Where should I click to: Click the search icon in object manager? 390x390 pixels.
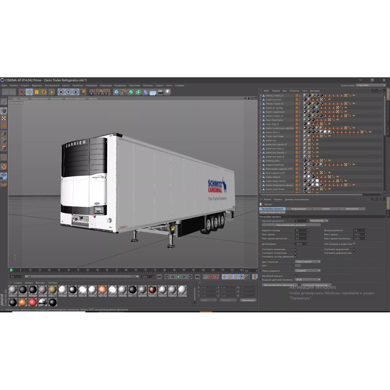pos(373,91)
